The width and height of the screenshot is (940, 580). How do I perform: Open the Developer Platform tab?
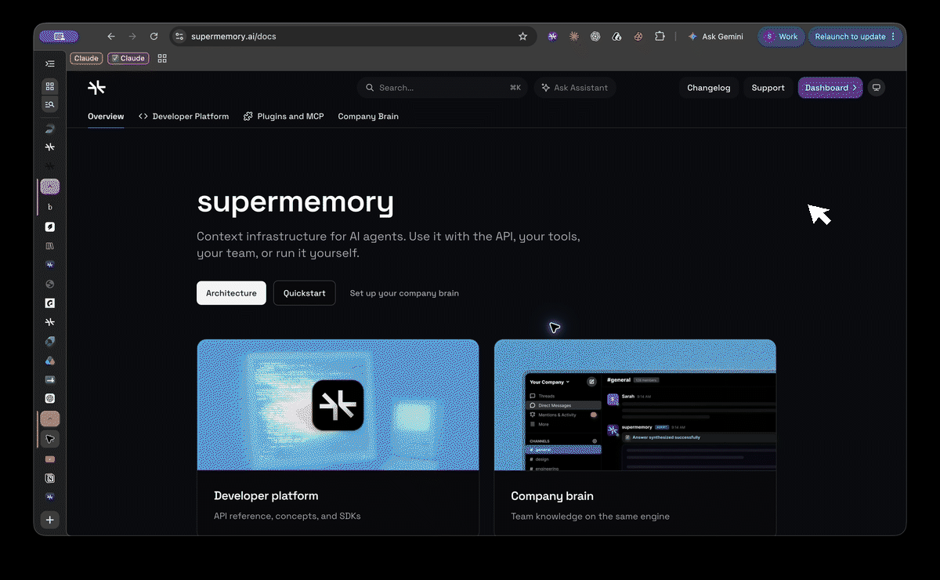pos(184,116)
